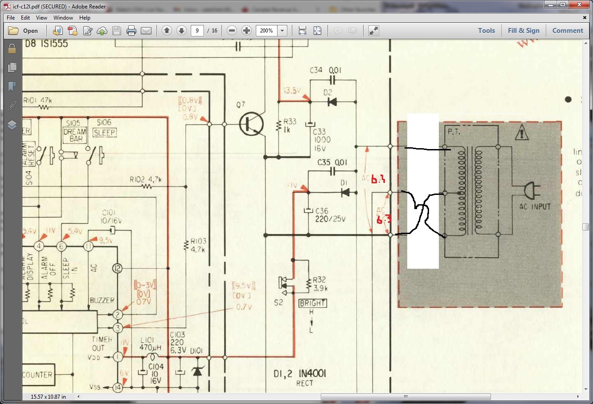This screenshot has width=593, height=404.
Task: Show the Attachments paperclip panel
Action: coord(12,105)
